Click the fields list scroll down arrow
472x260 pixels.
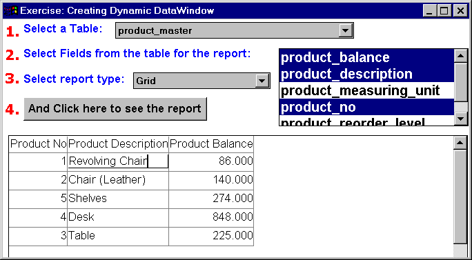point(460,119)
